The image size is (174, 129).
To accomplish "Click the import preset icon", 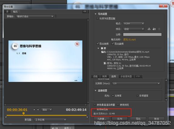I will 154,29.
